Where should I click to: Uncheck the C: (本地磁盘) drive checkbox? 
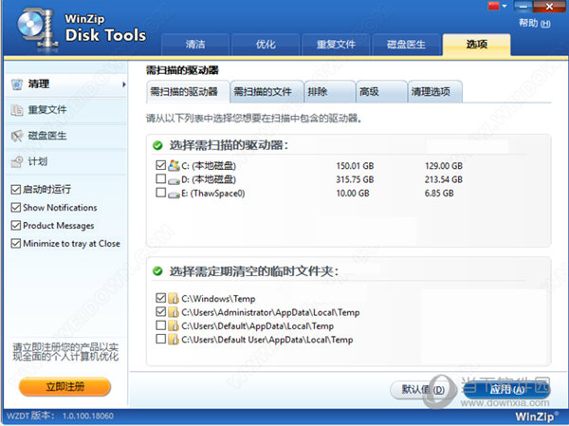(x=161, y=165)
